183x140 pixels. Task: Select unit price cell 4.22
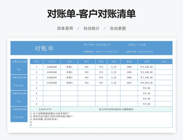coord(114,78)
